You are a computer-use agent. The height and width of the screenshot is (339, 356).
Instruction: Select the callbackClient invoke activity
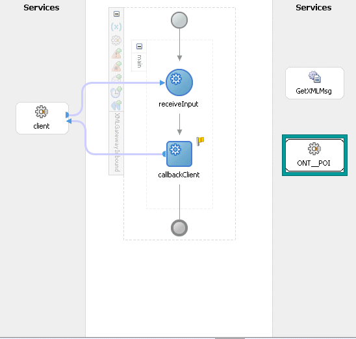coord(179,154)
